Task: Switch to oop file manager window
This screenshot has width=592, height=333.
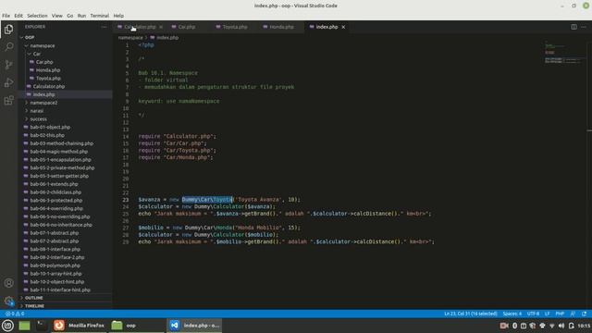Action: 137,325
